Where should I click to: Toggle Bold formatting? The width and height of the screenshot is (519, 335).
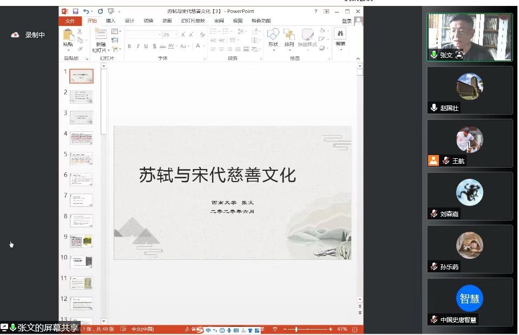(x=129, y=46)
